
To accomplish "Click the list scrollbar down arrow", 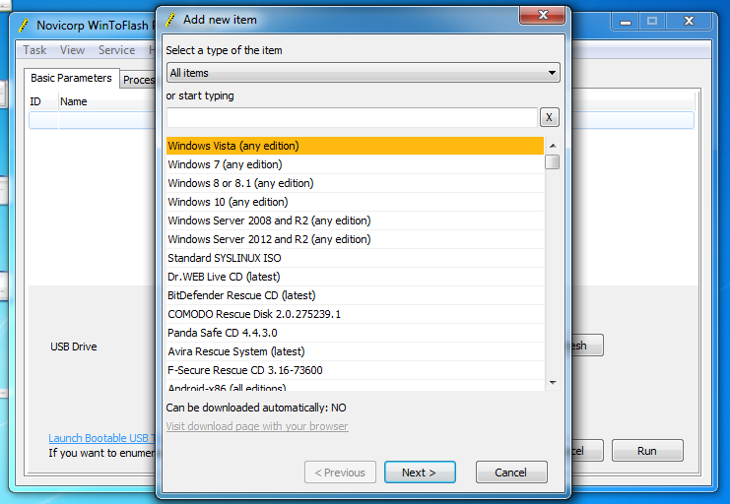I will [553, 383].
